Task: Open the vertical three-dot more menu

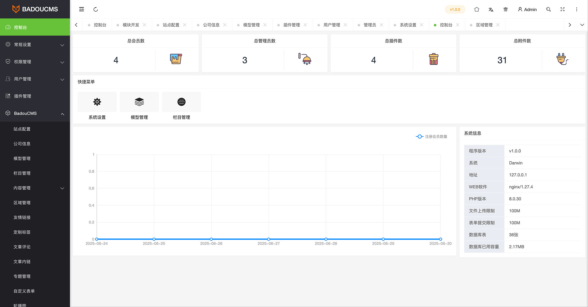Action: [576, 9]
